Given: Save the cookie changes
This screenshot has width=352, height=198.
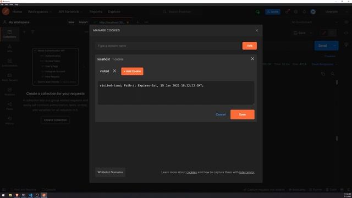Looking at the screenshot, I should point(242,114).
